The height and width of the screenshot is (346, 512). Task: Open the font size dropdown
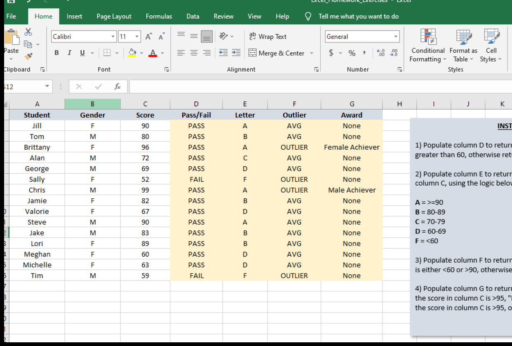coord(137,37)
